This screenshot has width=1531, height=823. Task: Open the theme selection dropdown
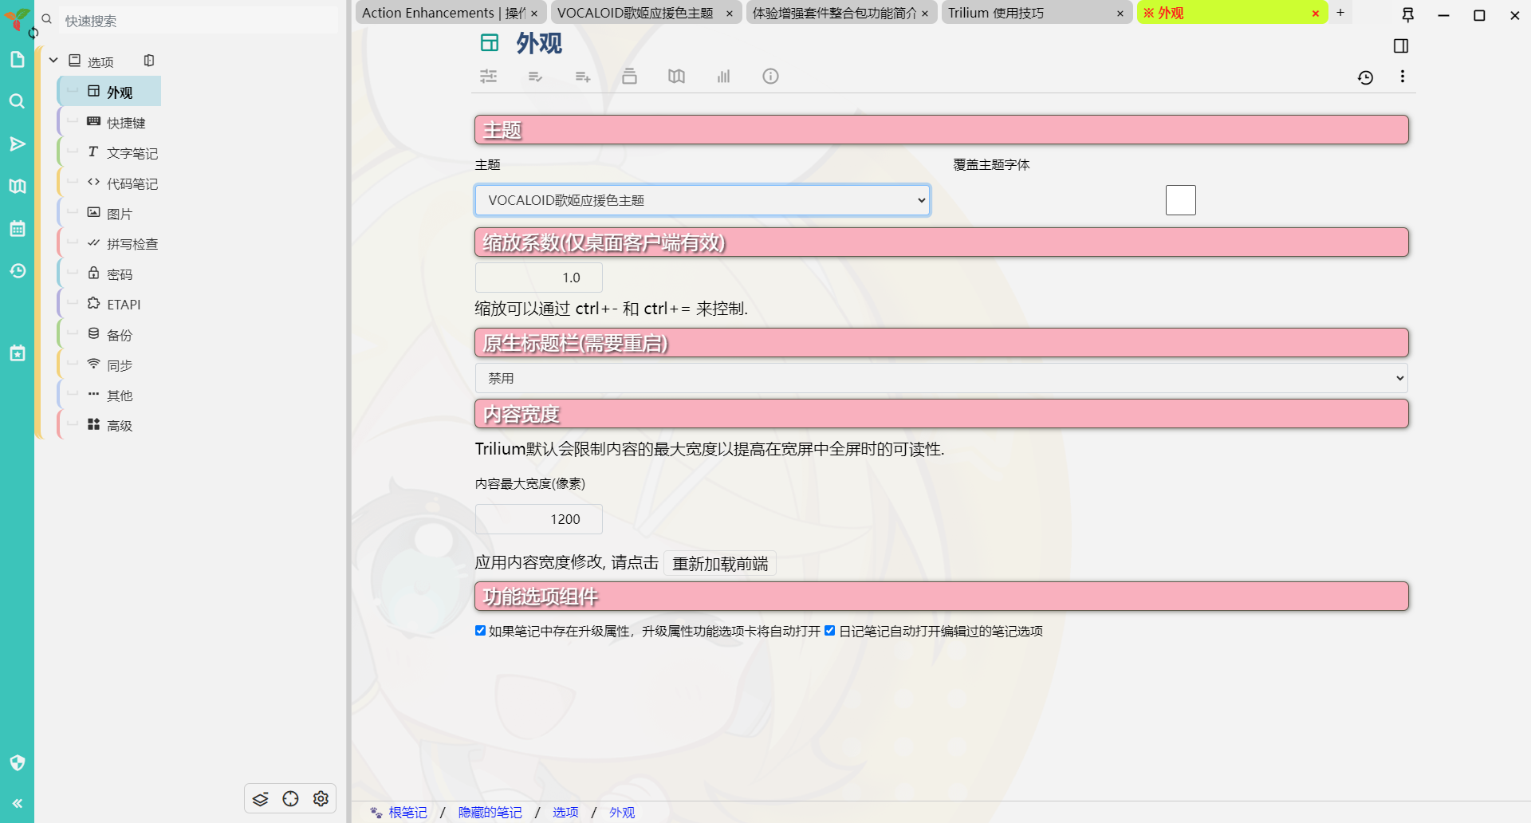click(x=702, y=200)
